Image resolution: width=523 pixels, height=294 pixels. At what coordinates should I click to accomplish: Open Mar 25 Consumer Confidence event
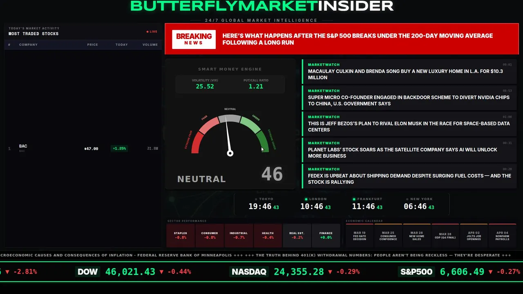pyautogui.click(x=388, y=236)
